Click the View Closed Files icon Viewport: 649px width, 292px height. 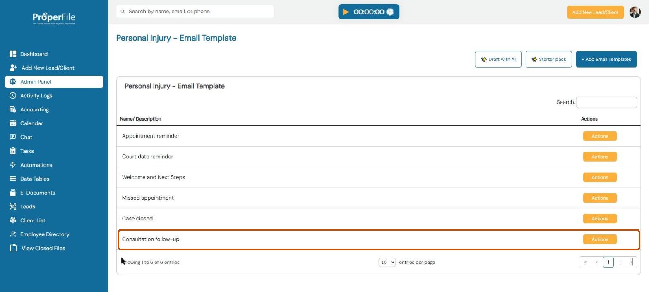pyautogui.click(x=13, y=248)
